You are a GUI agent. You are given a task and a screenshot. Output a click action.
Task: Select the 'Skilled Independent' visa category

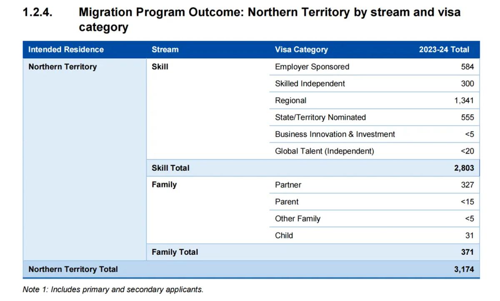pos(310,84)
